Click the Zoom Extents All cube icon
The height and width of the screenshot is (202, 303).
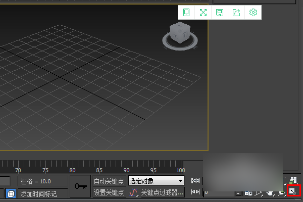tap(293, 180)
